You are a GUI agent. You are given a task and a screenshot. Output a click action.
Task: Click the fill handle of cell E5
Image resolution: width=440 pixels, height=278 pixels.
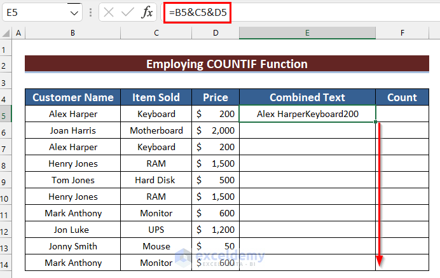coord(376,122)
